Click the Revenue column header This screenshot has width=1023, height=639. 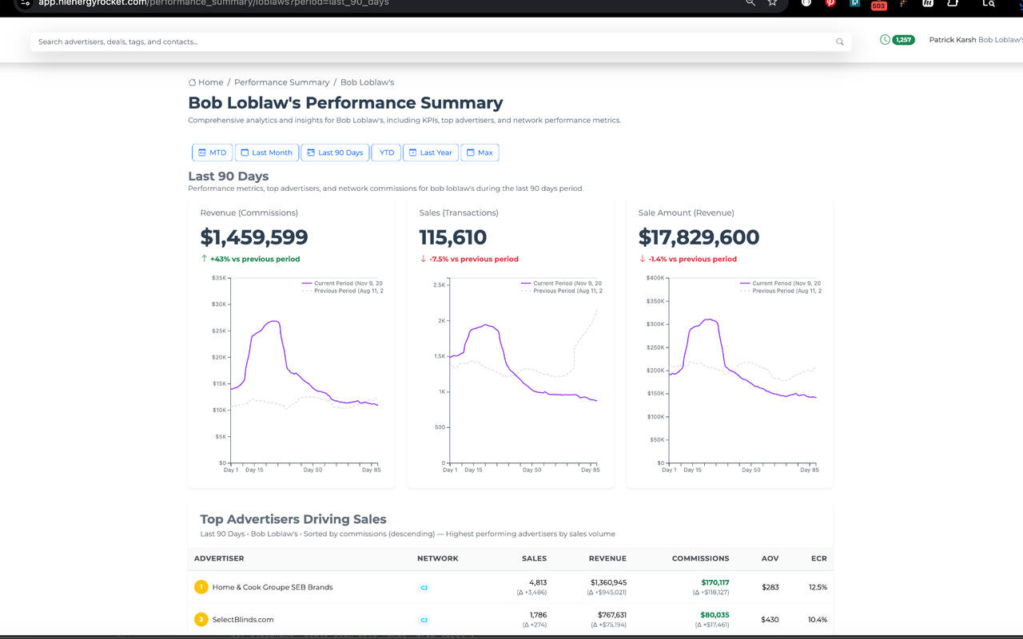607,558
